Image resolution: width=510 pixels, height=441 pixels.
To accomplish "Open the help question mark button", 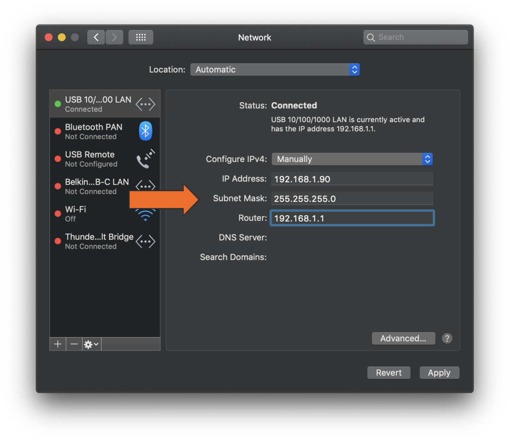I will pos(447,338).
